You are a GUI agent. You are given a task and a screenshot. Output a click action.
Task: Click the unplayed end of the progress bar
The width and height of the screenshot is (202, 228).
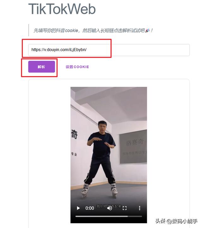(135, 216)
